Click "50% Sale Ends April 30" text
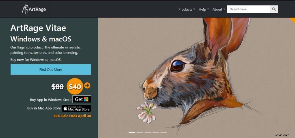 point(72,116)
